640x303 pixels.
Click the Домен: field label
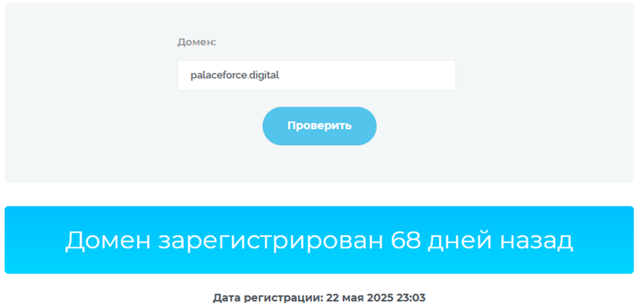(196, 42)
